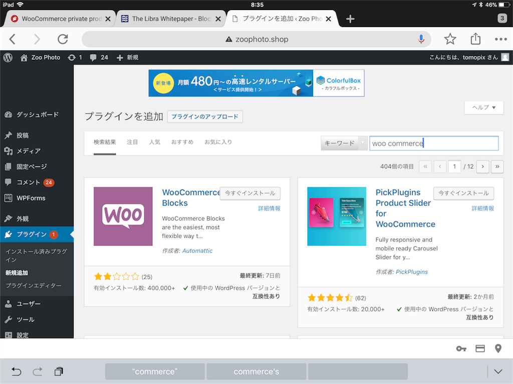This screenshot has height=384, width=513.
Task: Open PickPlugins Product Slider title link
Action: pyautogui.click(x=405, y=208)
